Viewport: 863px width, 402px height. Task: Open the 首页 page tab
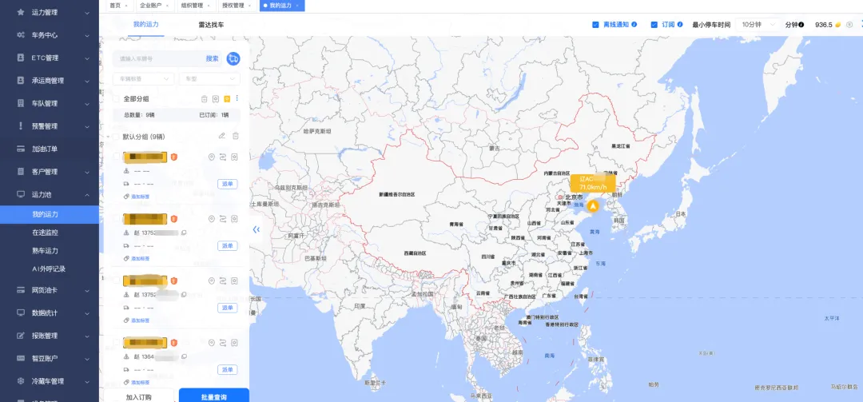pos(118,6)
